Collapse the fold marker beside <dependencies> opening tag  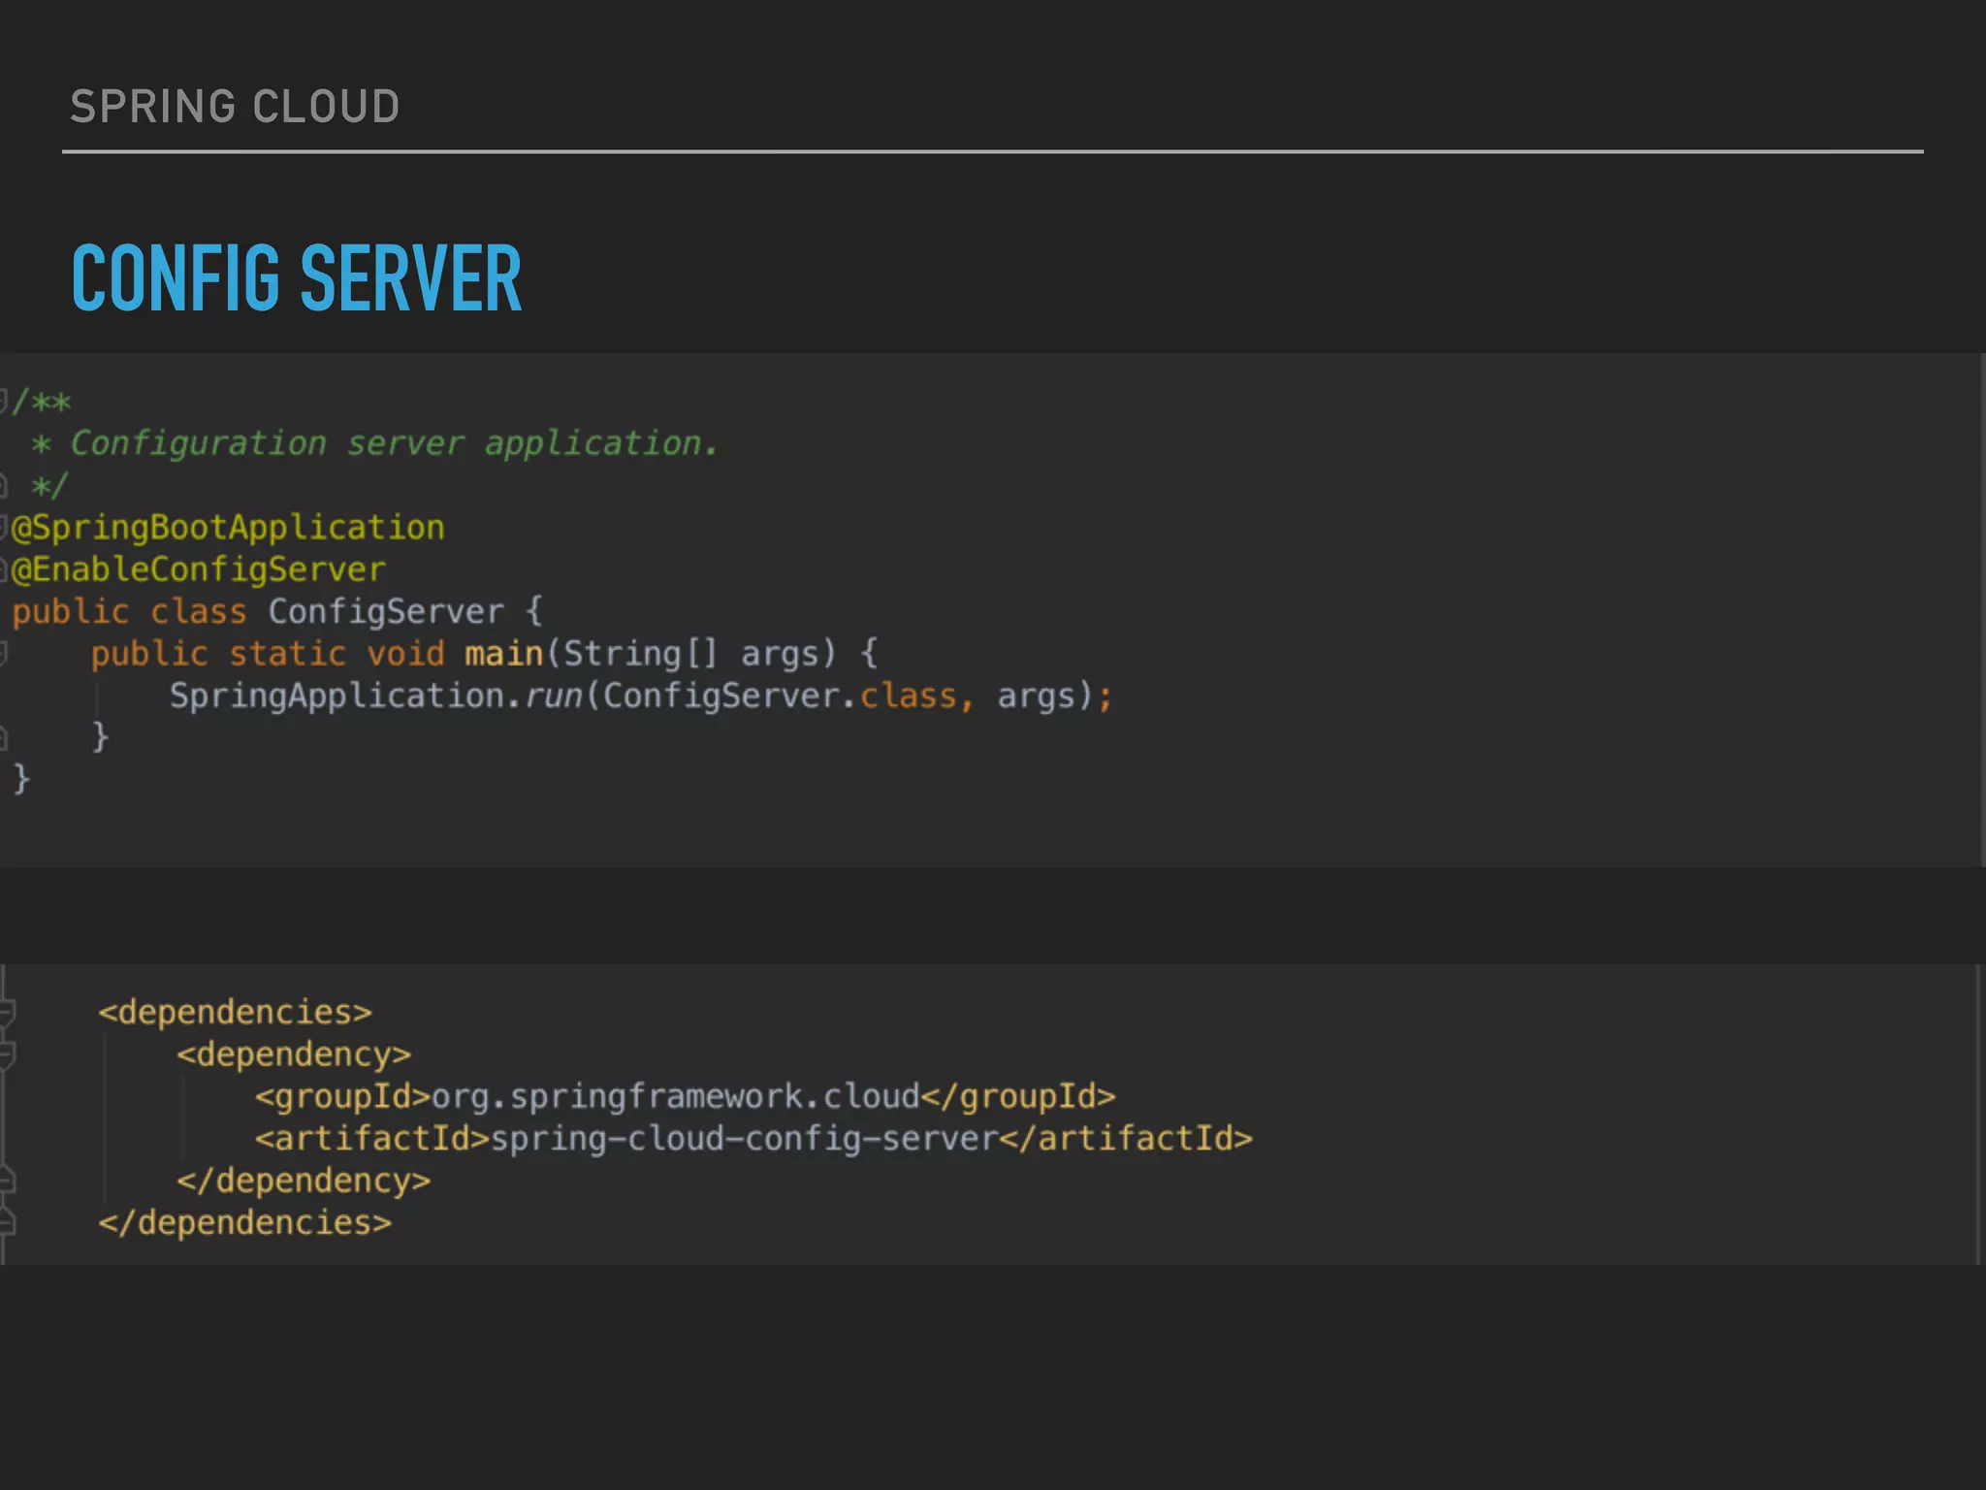(6, 1013)
